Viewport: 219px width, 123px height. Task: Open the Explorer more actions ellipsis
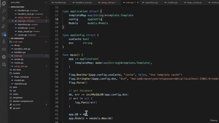[46, 2]
